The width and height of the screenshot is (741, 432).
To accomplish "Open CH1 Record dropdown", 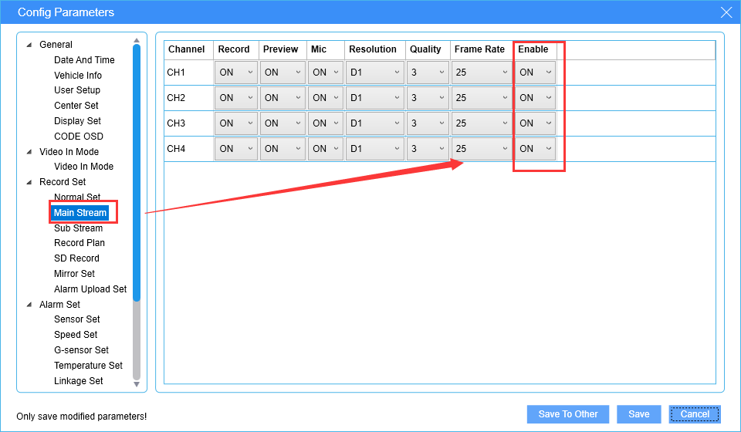I will [x=236, y=73].
